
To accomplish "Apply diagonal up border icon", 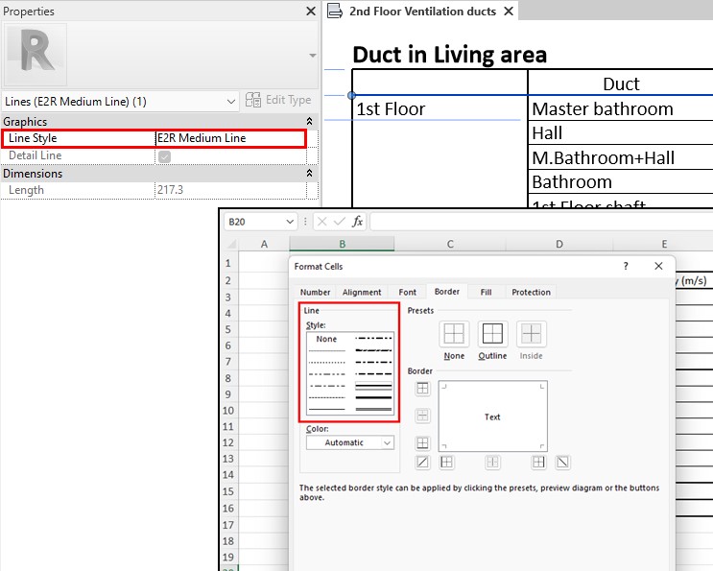I will tap(423, 462).
